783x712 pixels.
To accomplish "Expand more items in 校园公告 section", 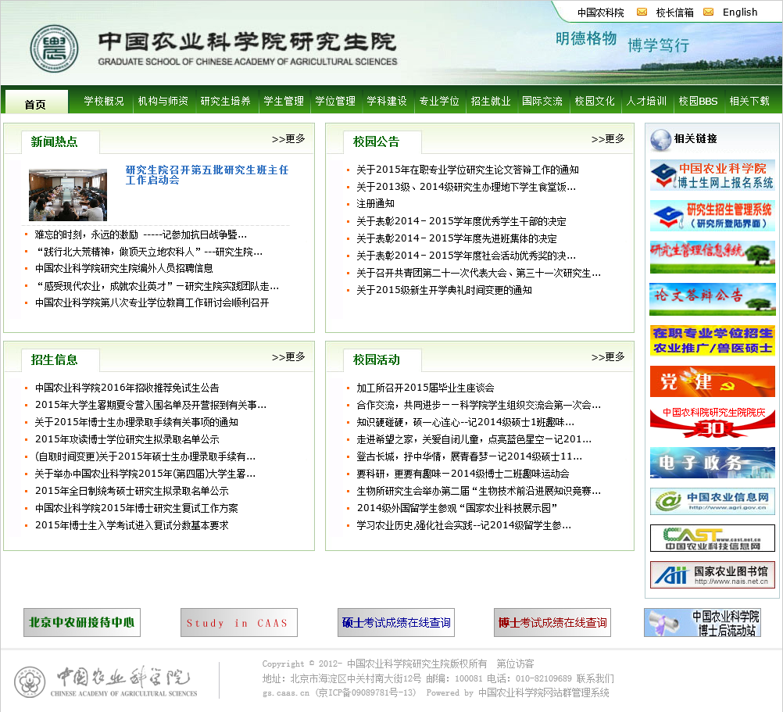I will pyautogui.click(x=608, y=139).
